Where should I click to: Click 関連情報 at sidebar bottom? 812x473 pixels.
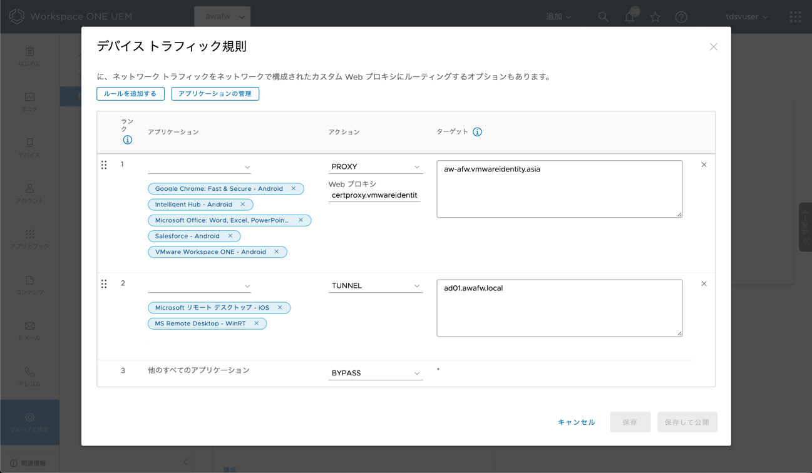(28, 464)
